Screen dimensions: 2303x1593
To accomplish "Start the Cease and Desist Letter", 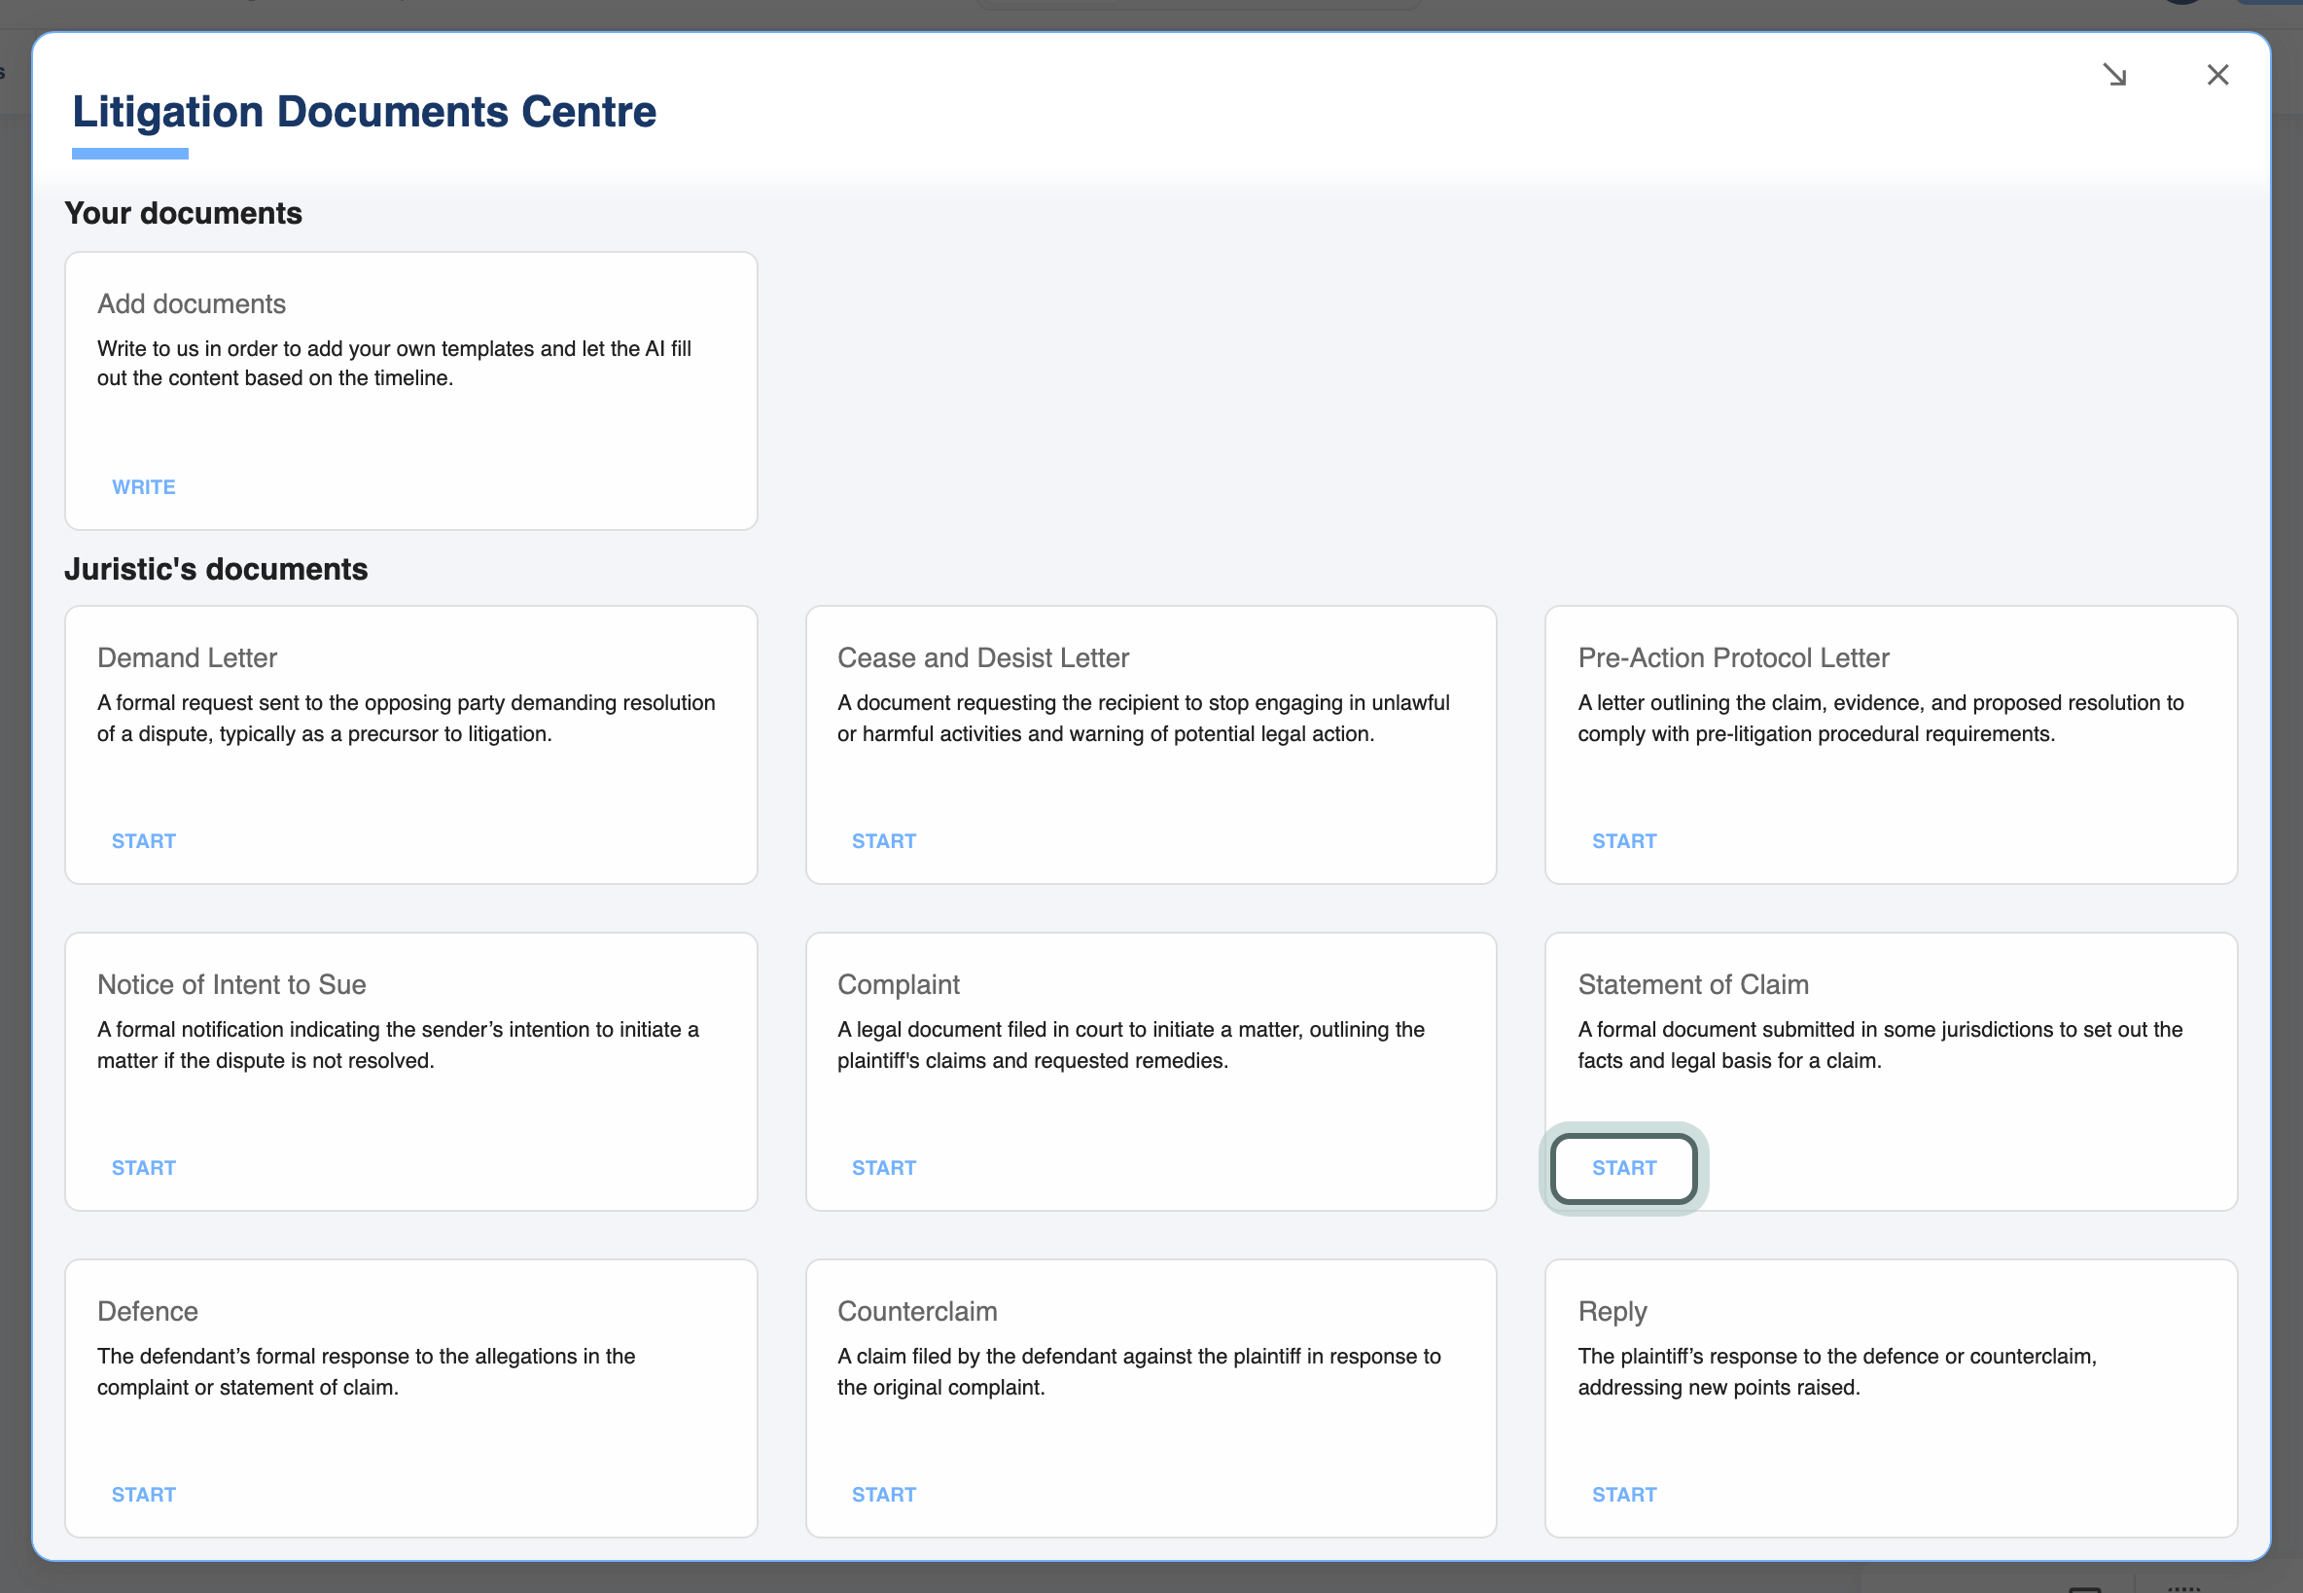I will (884, 841).
